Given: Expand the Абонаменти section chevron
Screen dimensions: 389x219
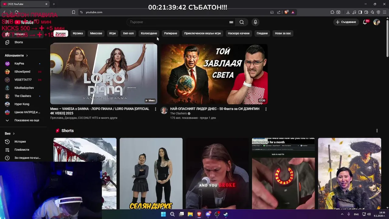Looking at the screenshot, I should pyautogui.click(x=27, y=55).
